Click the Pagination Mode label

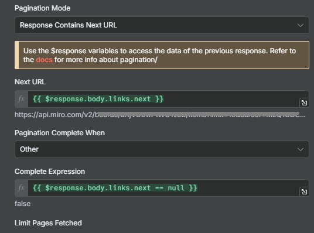[42, 8]
